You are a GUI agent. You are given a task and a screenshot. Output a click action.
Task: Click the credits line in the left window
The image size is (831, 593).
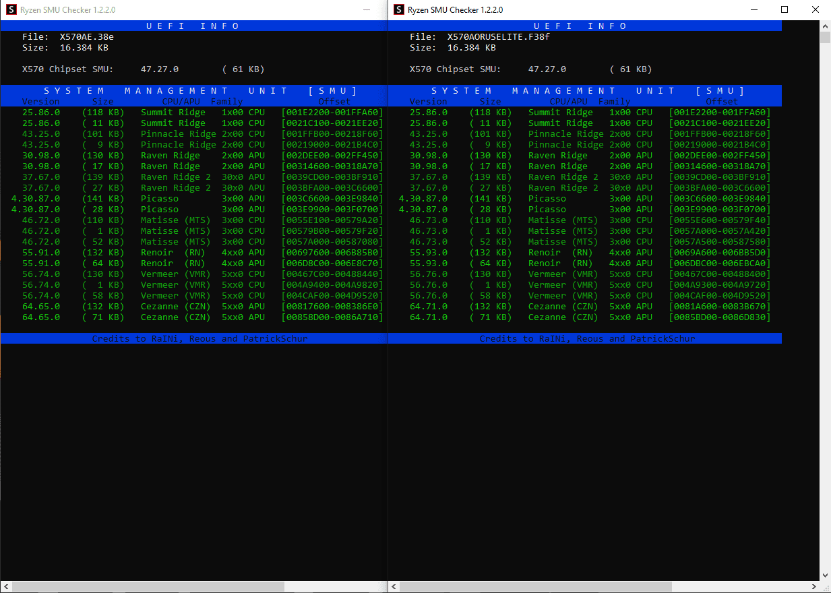199,338
